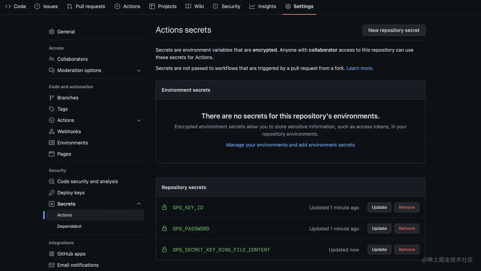Open the Projects tab
The width and height of the screenshot is (481, 271).
coord(163,6)
